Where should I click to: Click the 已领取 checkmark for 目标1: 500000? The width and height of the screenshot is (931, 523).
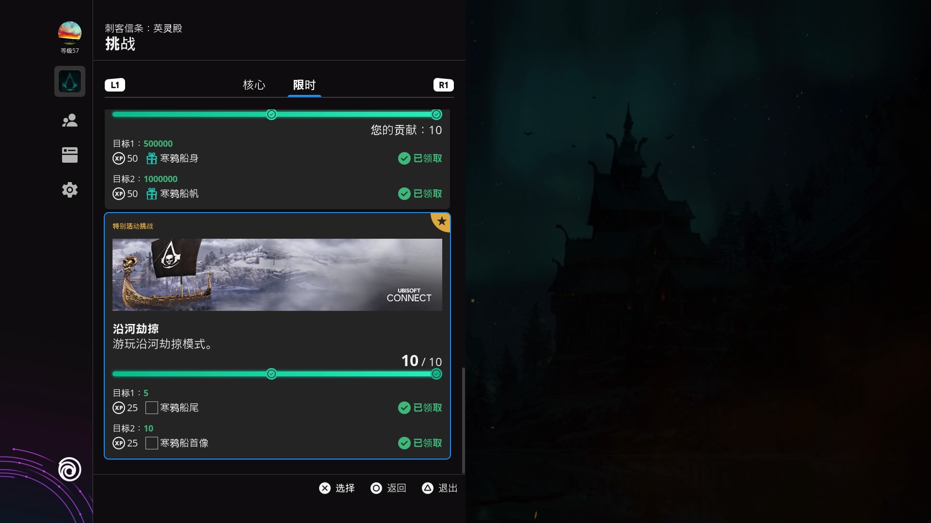point(404,158)
